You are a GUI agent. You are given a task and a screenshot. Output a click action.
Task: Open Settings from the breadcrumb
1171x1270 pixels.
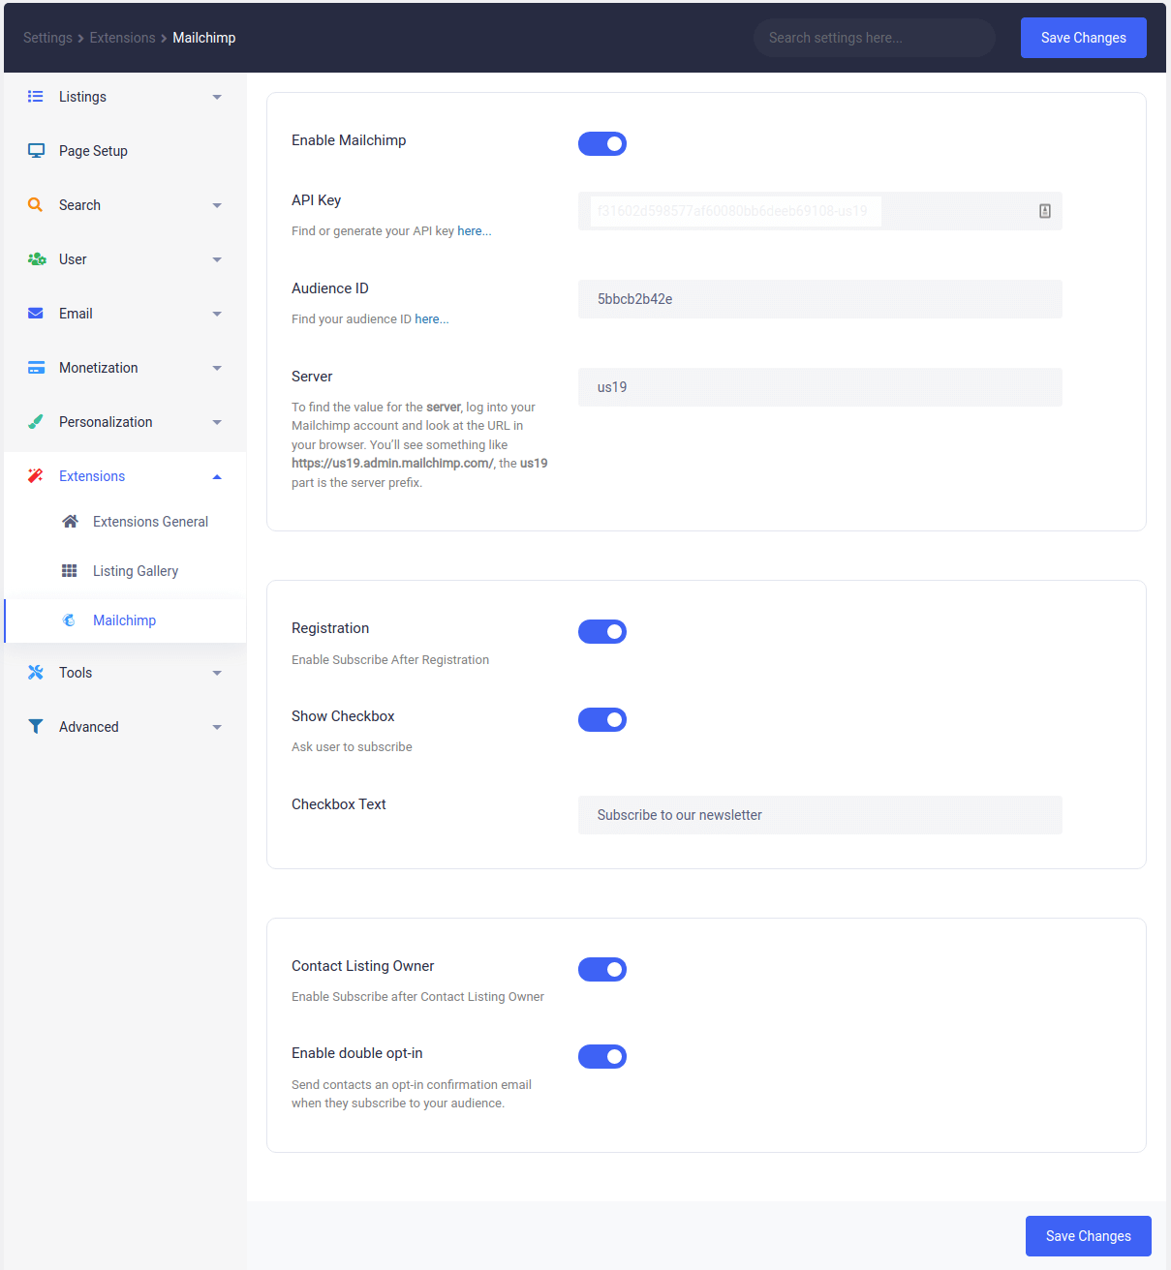point(47,37)
